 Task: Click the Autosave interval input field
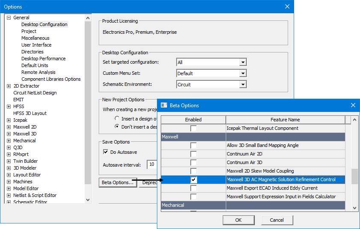coord(152,164)
